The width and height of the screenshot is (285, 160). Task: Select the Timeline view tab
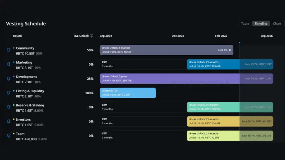pyautogui.click(x=261, y=24)
